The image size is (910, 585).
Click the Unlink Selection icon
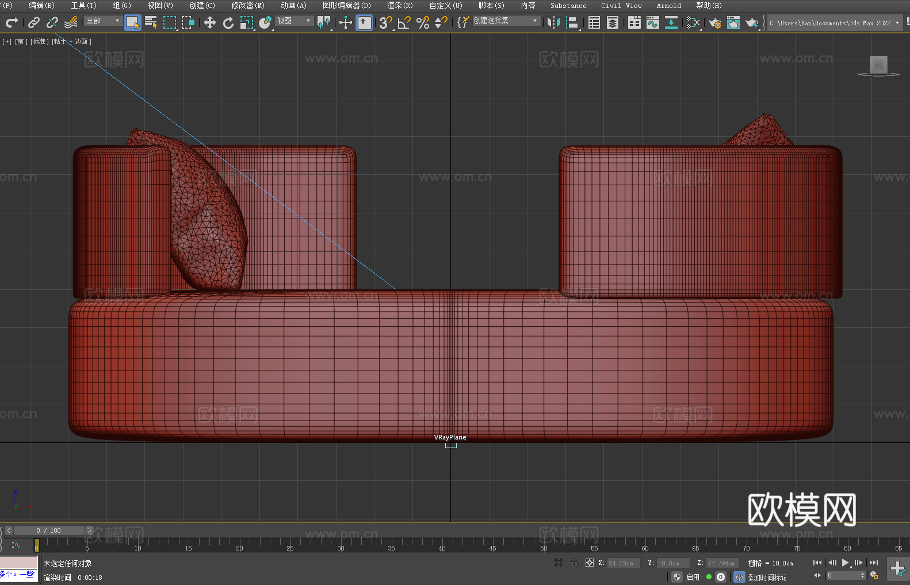[x=52, y=22]
